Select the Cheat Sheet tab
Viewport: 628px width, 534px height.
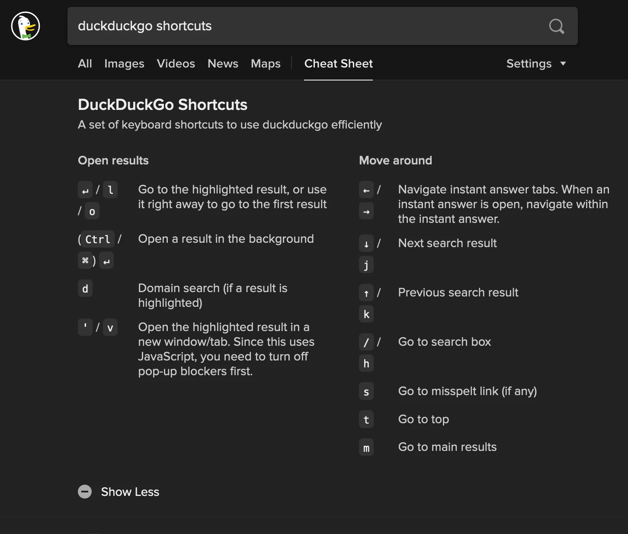tap(338, 64)
